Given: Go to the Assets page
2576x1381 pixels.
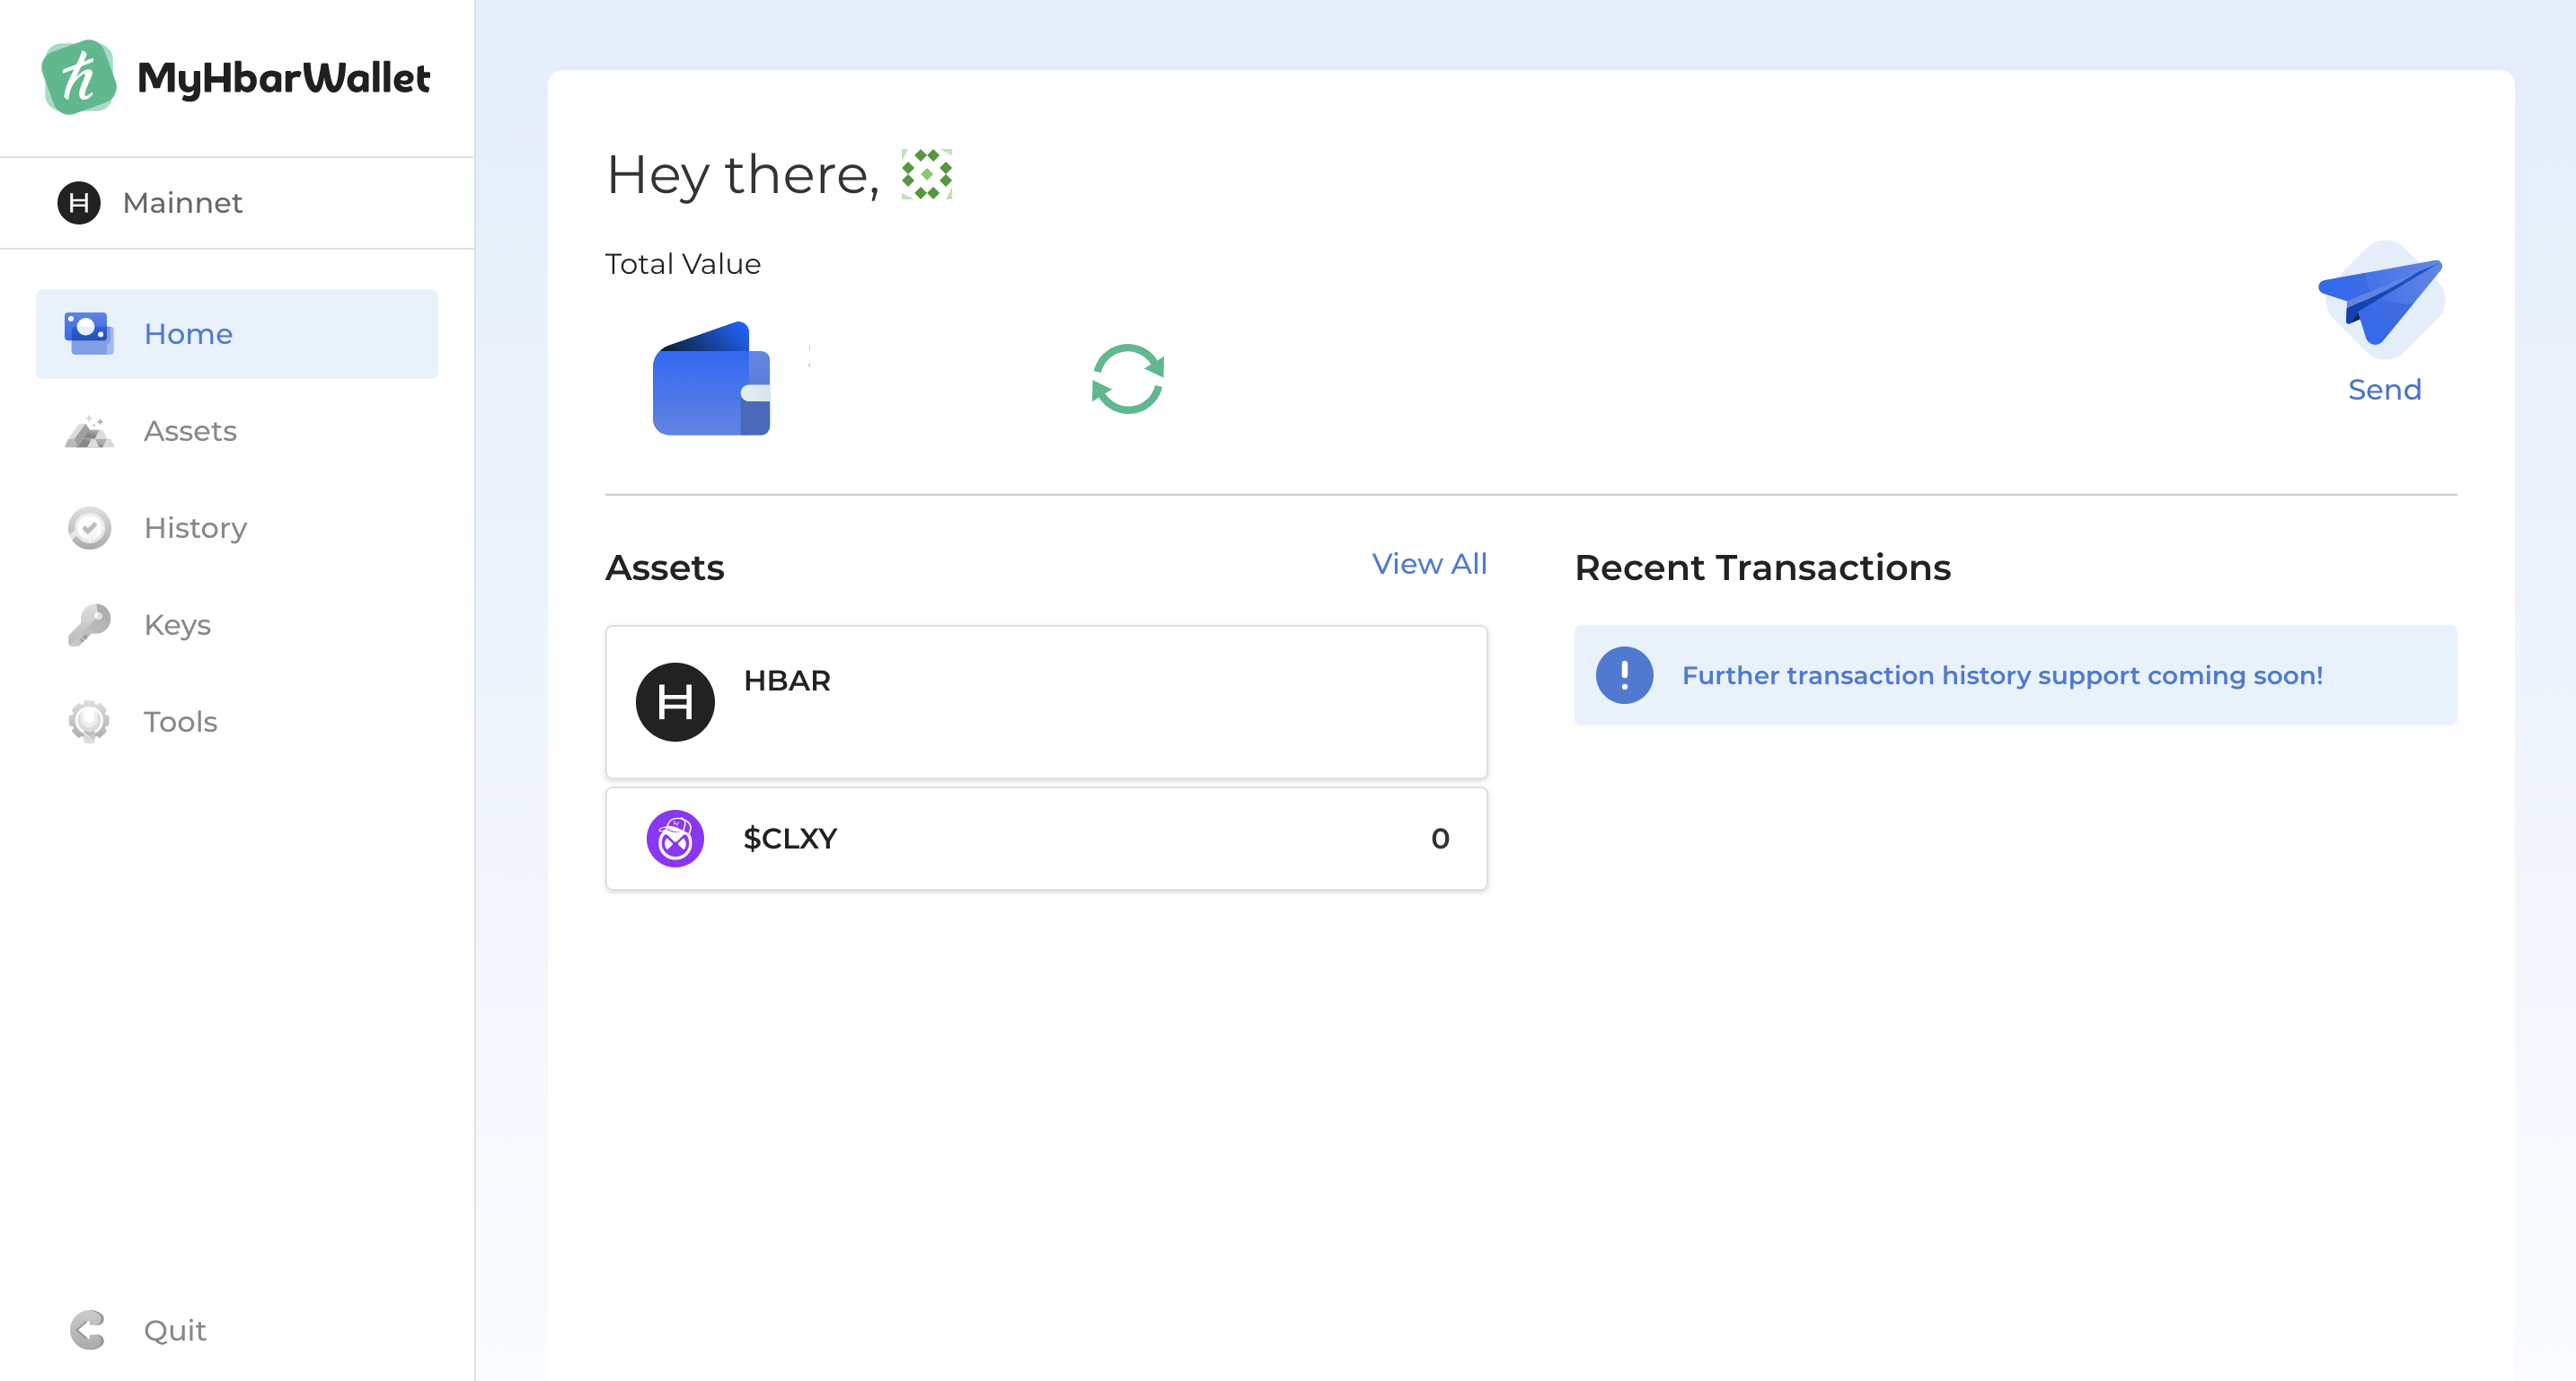Looking at the screenshot, I should (190, 431).
